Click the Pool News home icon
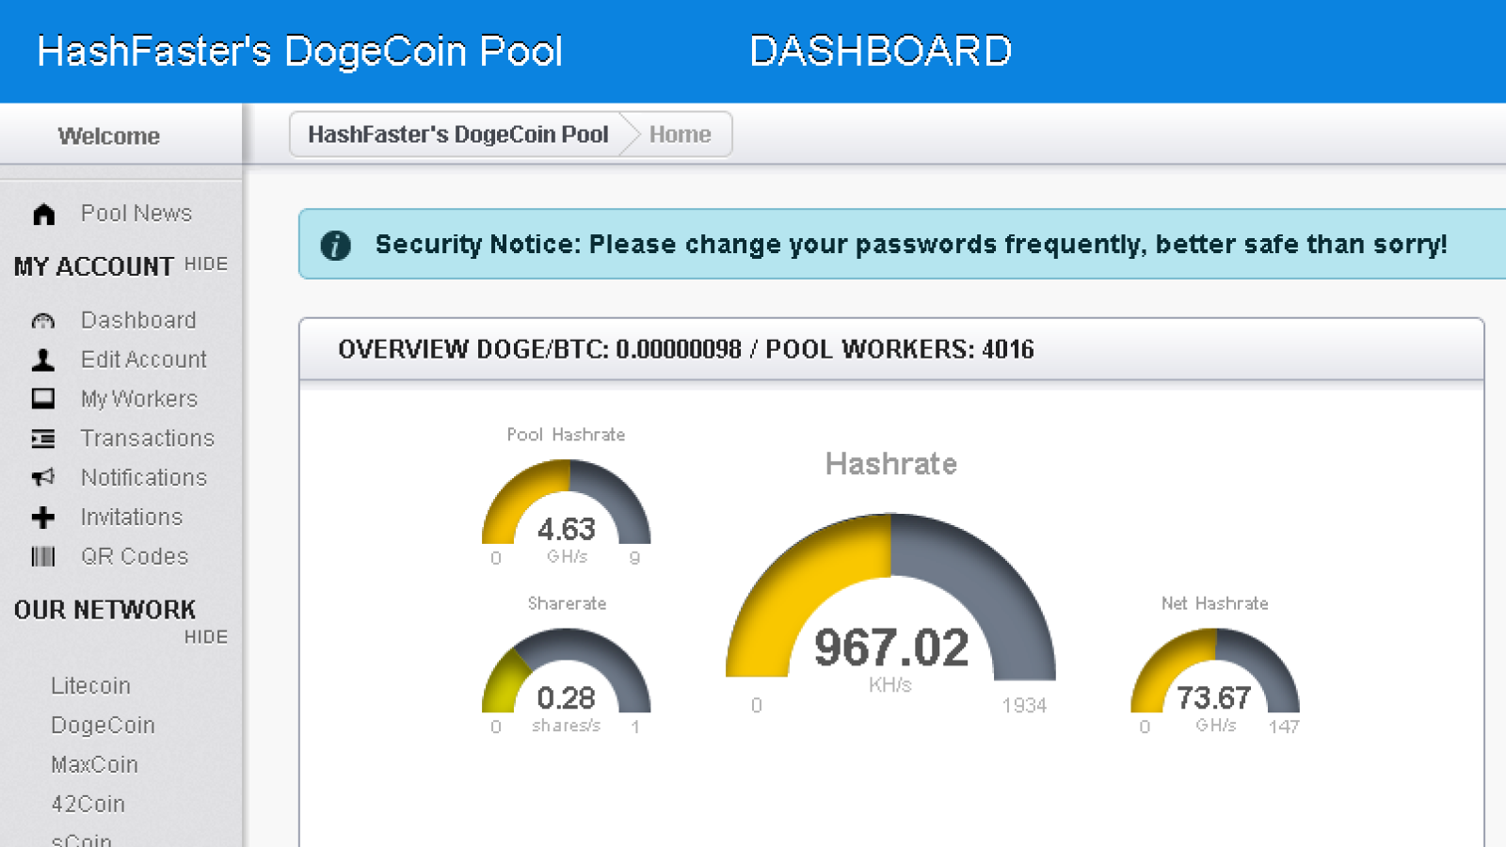Screen dimensions: 1506x847 click(x=43, y=215)
